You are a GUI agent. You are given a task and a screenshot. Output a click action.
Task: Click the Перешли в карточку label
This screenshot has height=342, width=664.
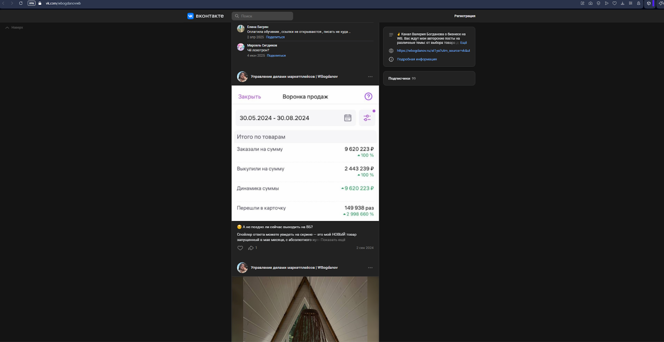[x=261, y=208]
